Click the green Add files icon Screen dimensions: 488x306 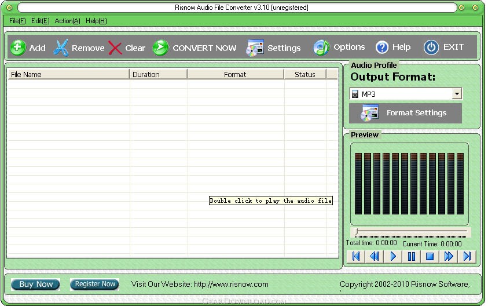pos(18,48)
